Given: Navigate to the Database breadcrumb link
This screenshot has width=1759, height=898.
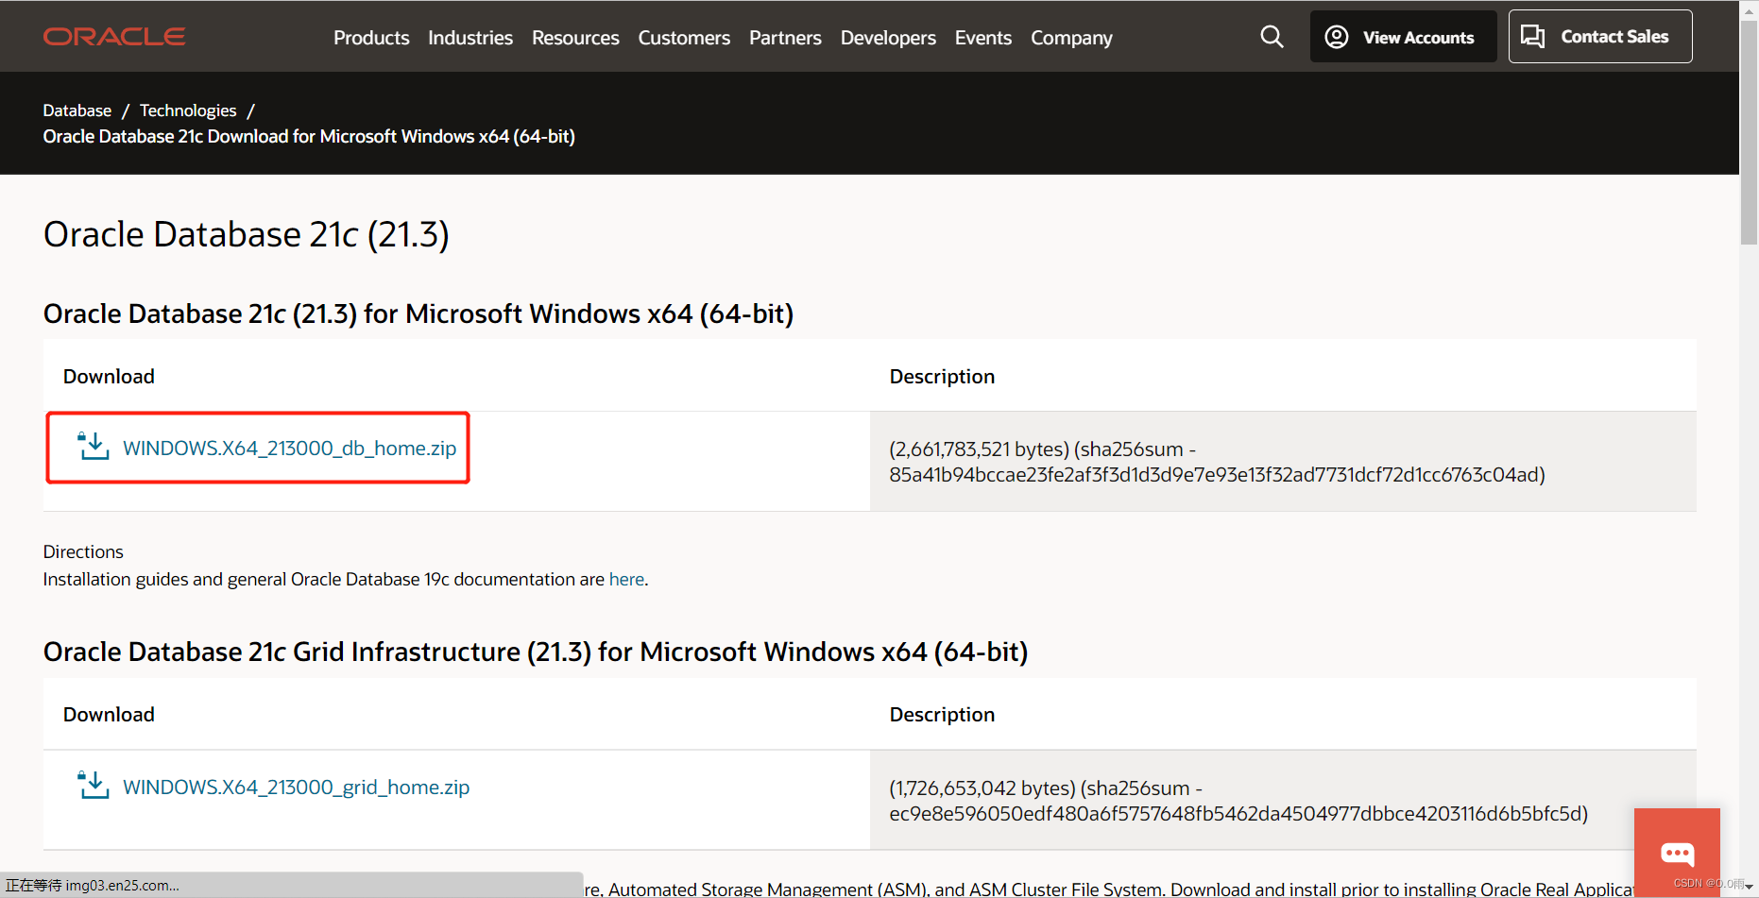Looking at the screenshot, I should tap(77, 110).
